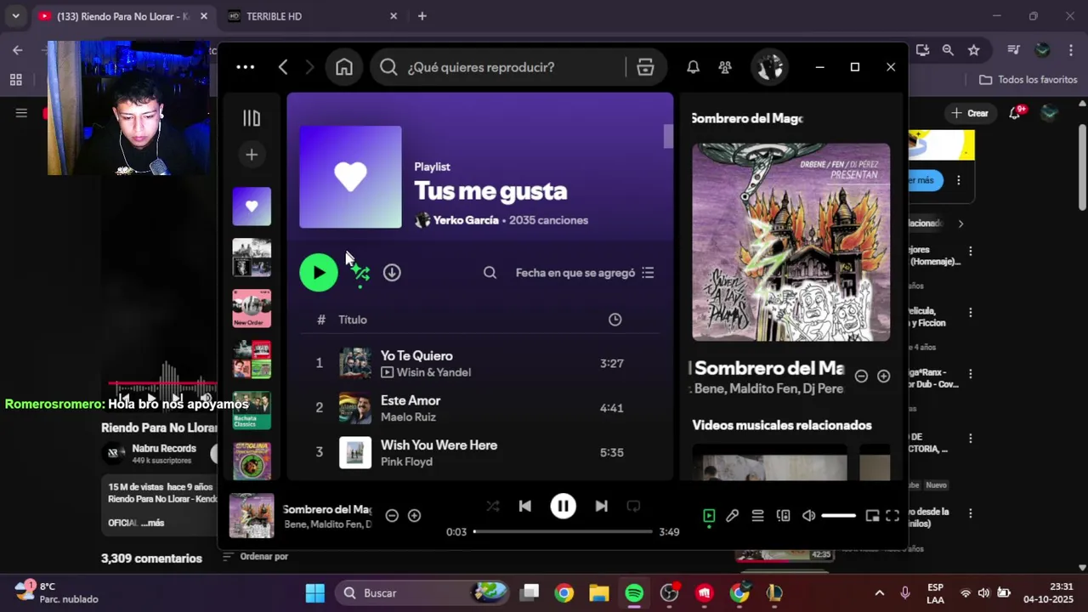
Task: Select the song Este Amor
Action: [411, 400]
